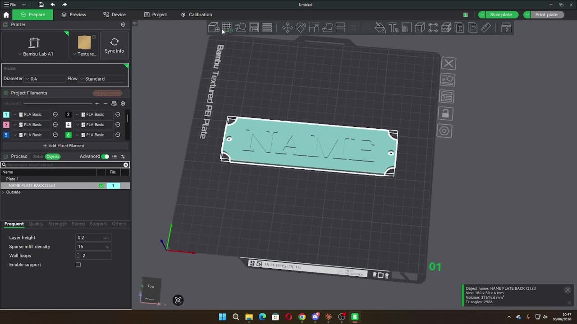Switch to the Device tab
The image size is (577, 324).
coord(114,14)
